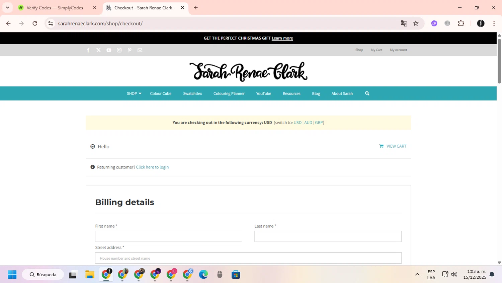Open the Pinterest social icon
This screenshot has width=502, height=283.
130,50
